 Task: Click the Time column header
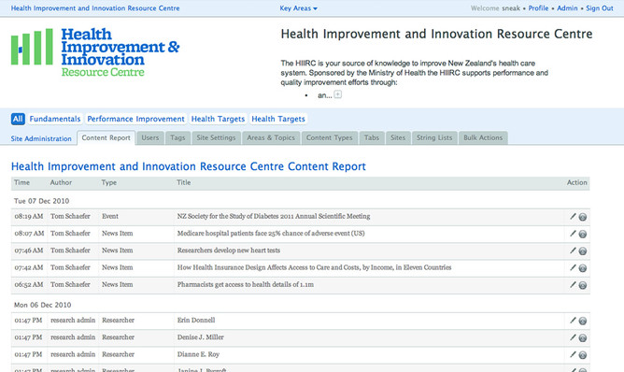pos(21,182)
